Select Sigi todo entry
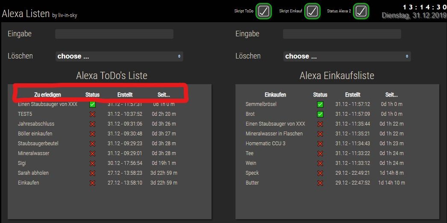The image size is (447, 223). pyautogui.click(x=22, y=163)
